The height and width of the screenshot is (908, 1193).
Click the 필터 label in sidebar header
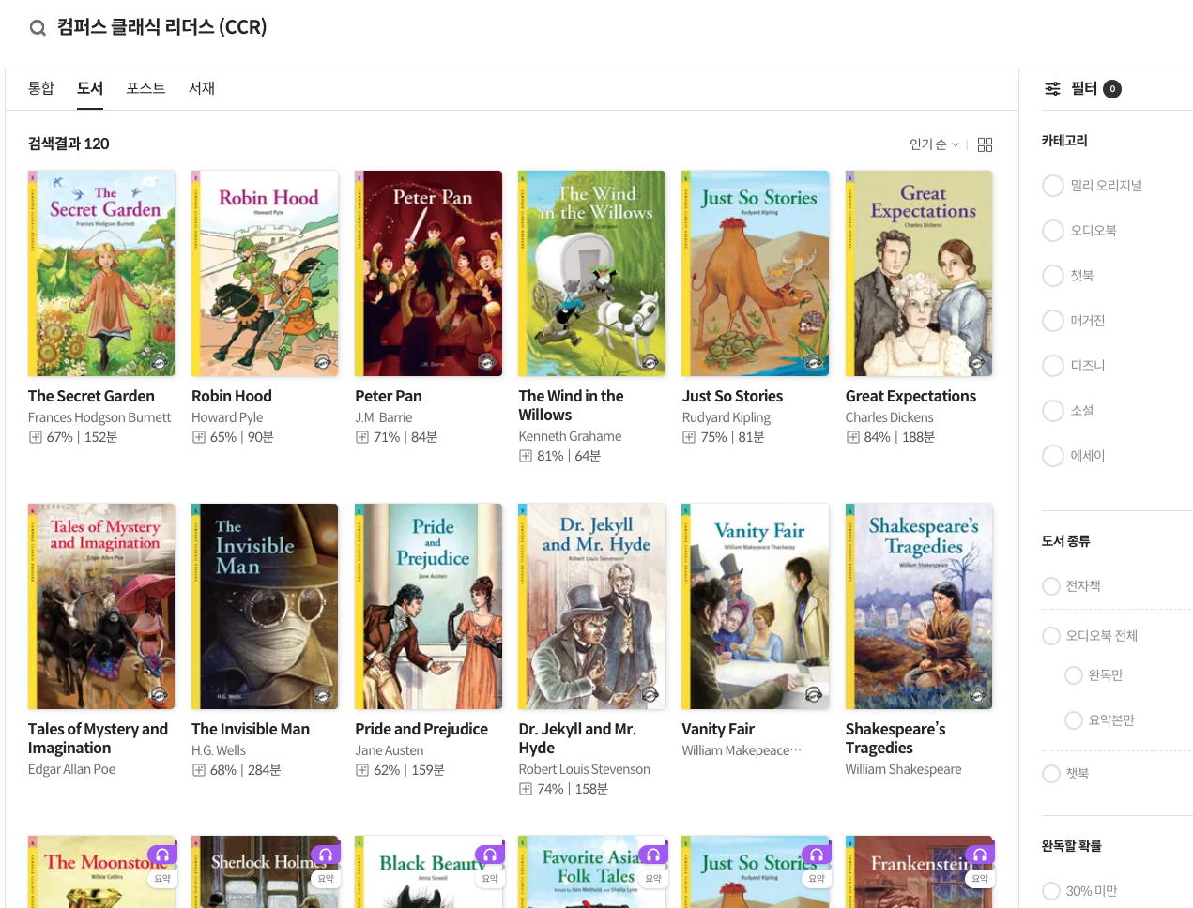coord(1084,88)
